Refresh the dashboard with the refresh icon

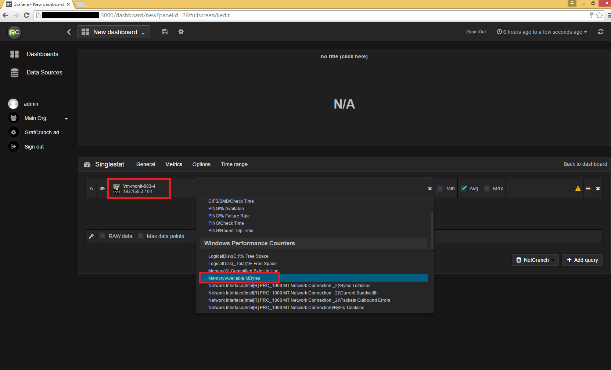point(601,32)
